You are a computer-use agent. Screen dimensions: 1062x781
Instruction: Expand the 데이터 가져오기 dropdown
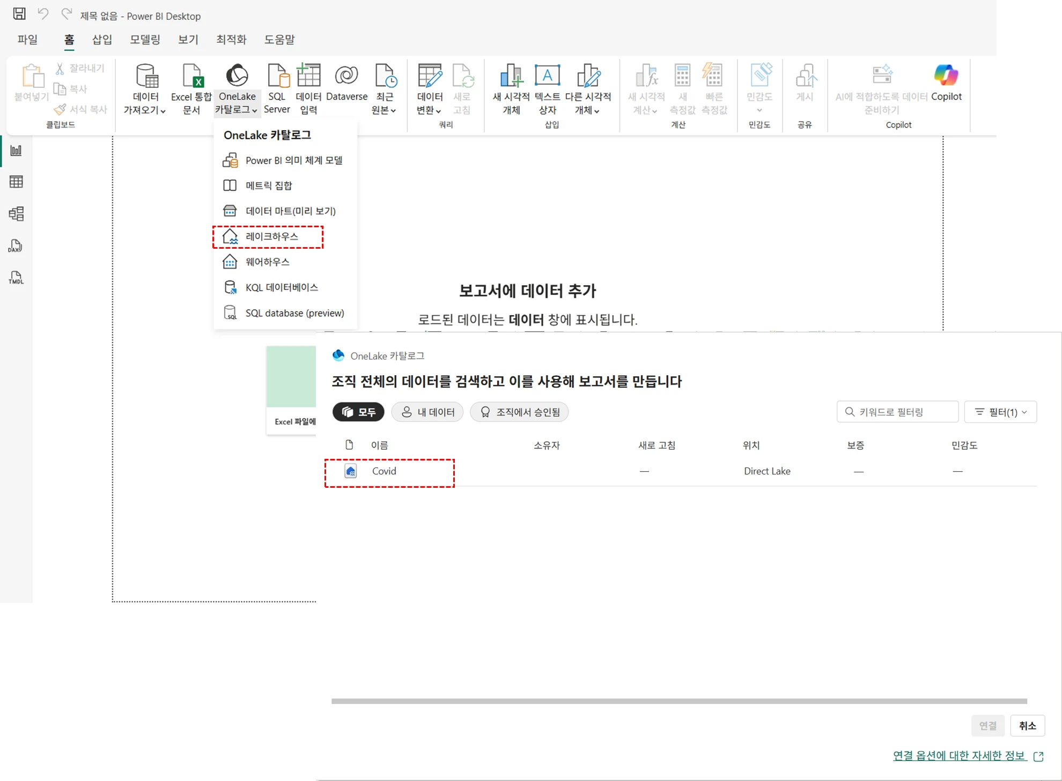[x=145, y=103]
